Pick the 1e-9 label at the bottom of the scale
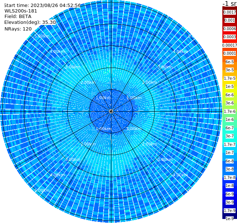The height and width of the screenshot is (223, 237). [230, 219]
